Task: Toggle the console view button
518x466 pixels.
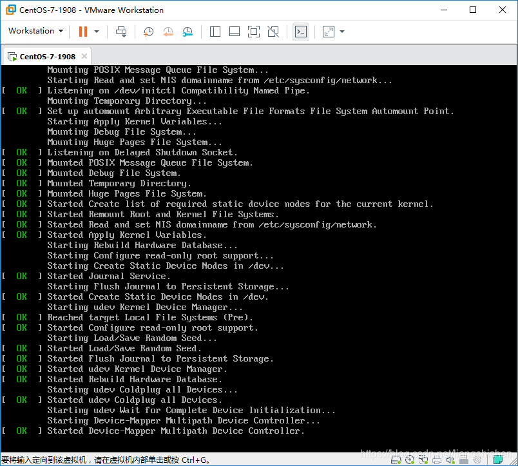Action: point(301,32)
